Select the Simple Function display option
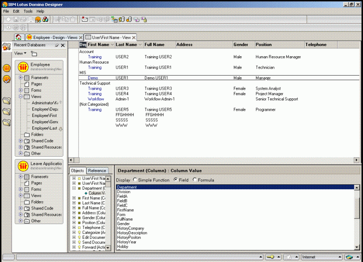The height and width of the screenshot is (262, 363). pos(135,179)
